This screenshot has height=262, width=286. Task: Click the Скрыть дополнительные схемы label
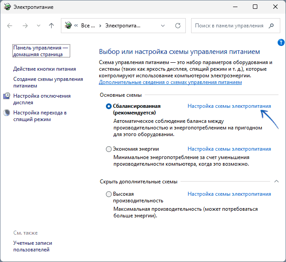pos(139,182)
